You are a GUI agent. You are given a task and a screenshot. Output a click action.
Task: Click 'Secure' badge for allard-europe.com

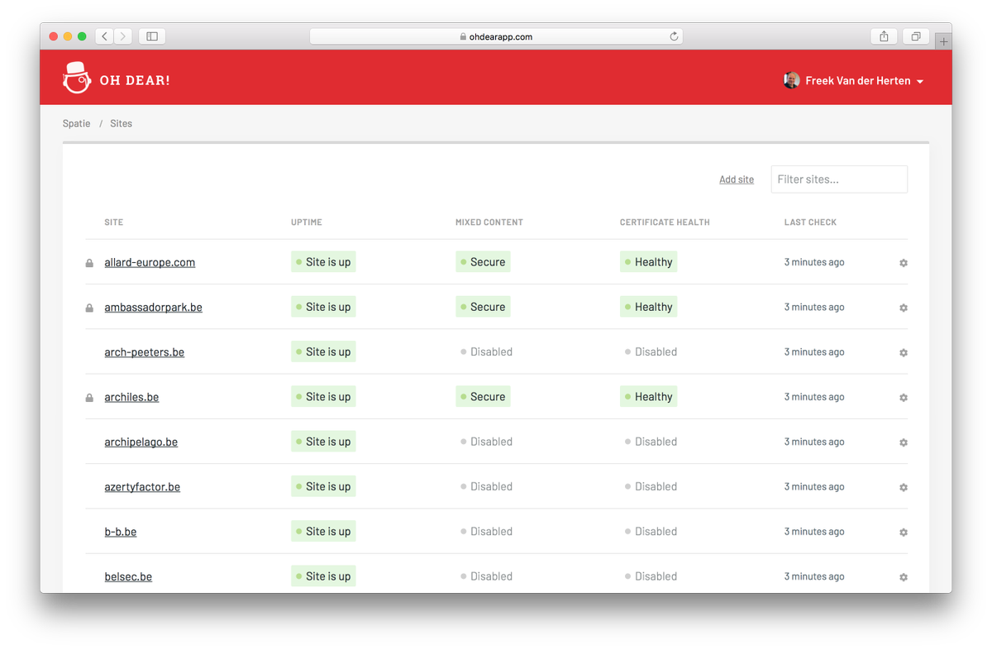(483, 262)
